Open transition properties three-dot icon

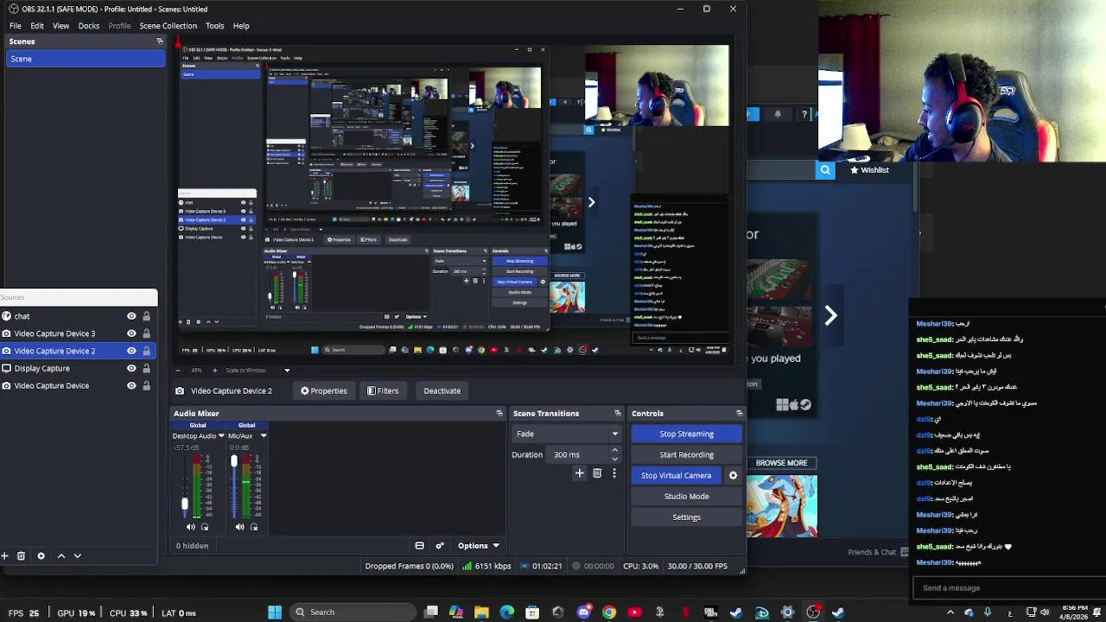pos(614,473)
